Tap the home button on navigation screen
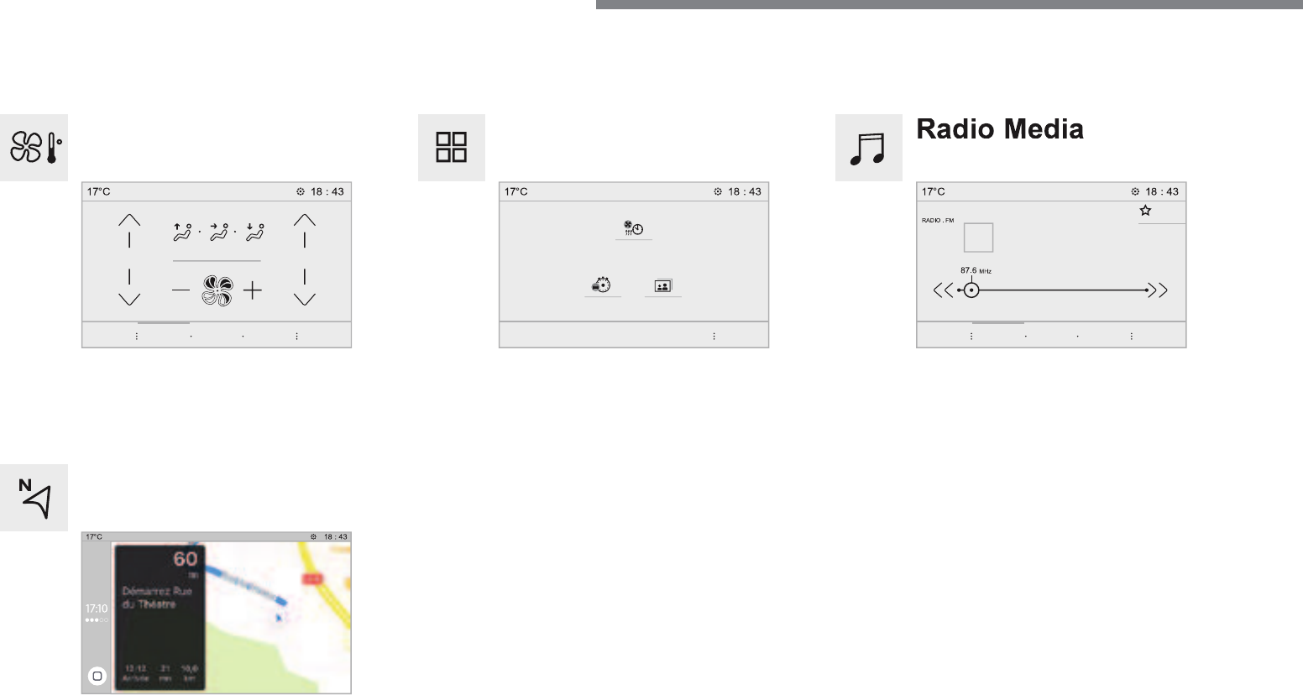 (97, 676)
